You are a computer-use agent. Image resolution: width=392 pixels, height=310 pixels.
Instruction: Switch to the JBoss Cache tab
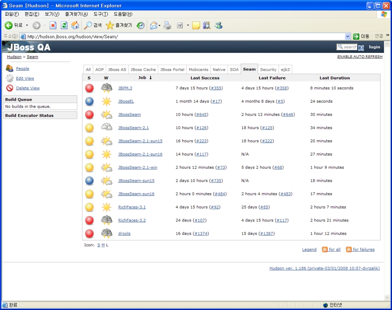click(143, 70)
